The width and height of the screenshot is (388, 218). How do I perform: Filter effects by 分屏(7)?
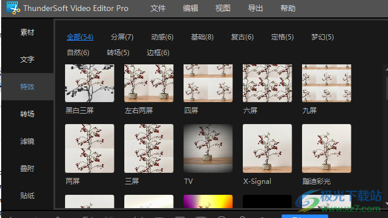[122, 37]
